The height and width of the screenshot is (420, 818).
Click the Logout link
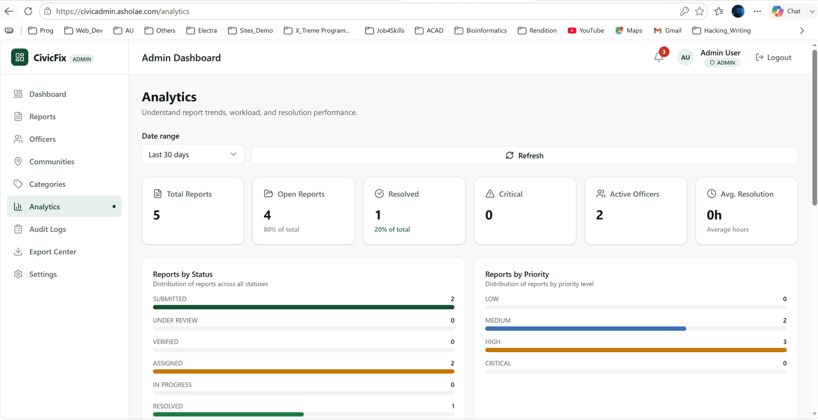click(773, 57)
